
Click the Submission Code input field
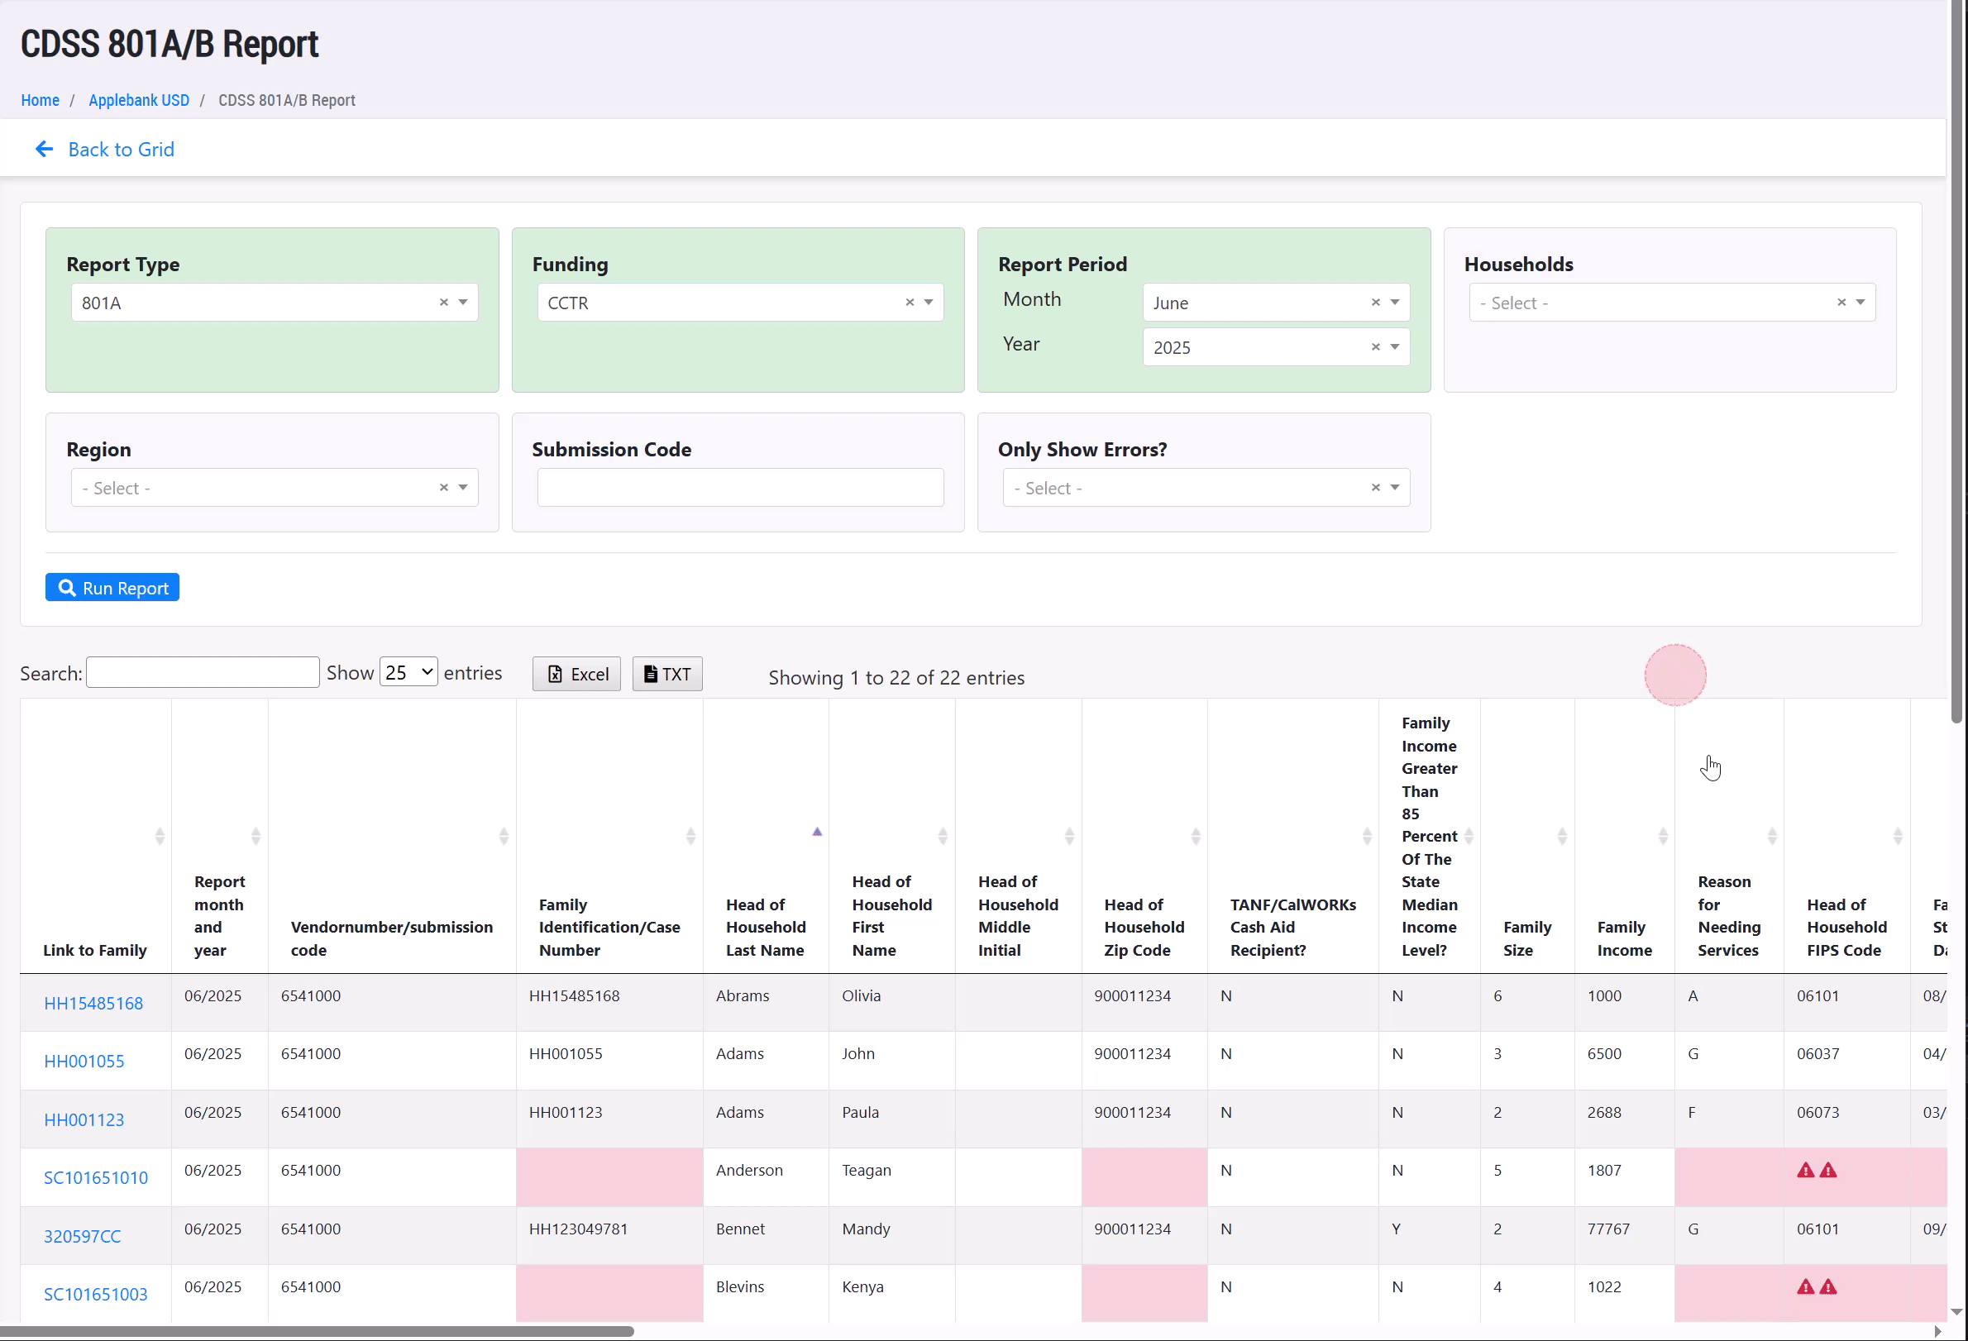tap(740, 488)
